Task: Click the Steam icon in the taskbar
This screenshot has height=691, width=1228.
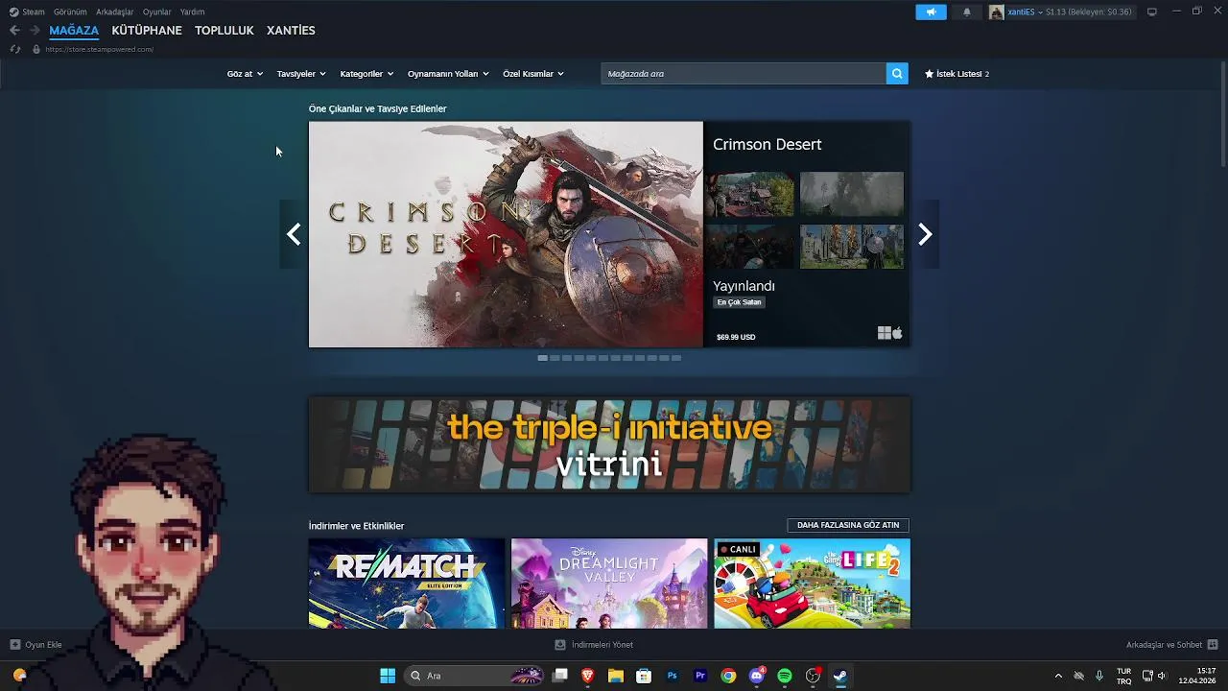Action: [x=840, y=676]
